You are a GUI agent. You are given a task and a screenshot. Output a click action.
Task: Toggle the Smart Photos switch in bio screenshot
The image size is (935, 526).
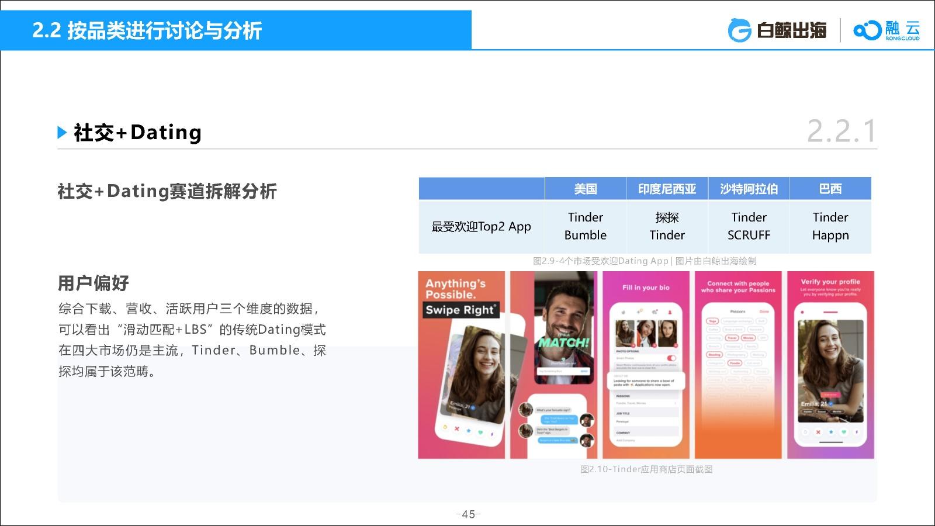(x=671, y=358)
